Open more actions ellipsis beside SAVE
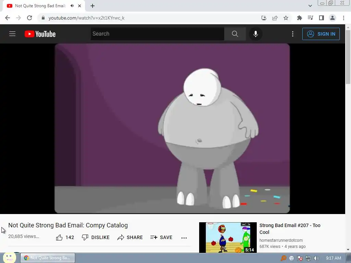This screenshot has height=263, width=351. 184,238
